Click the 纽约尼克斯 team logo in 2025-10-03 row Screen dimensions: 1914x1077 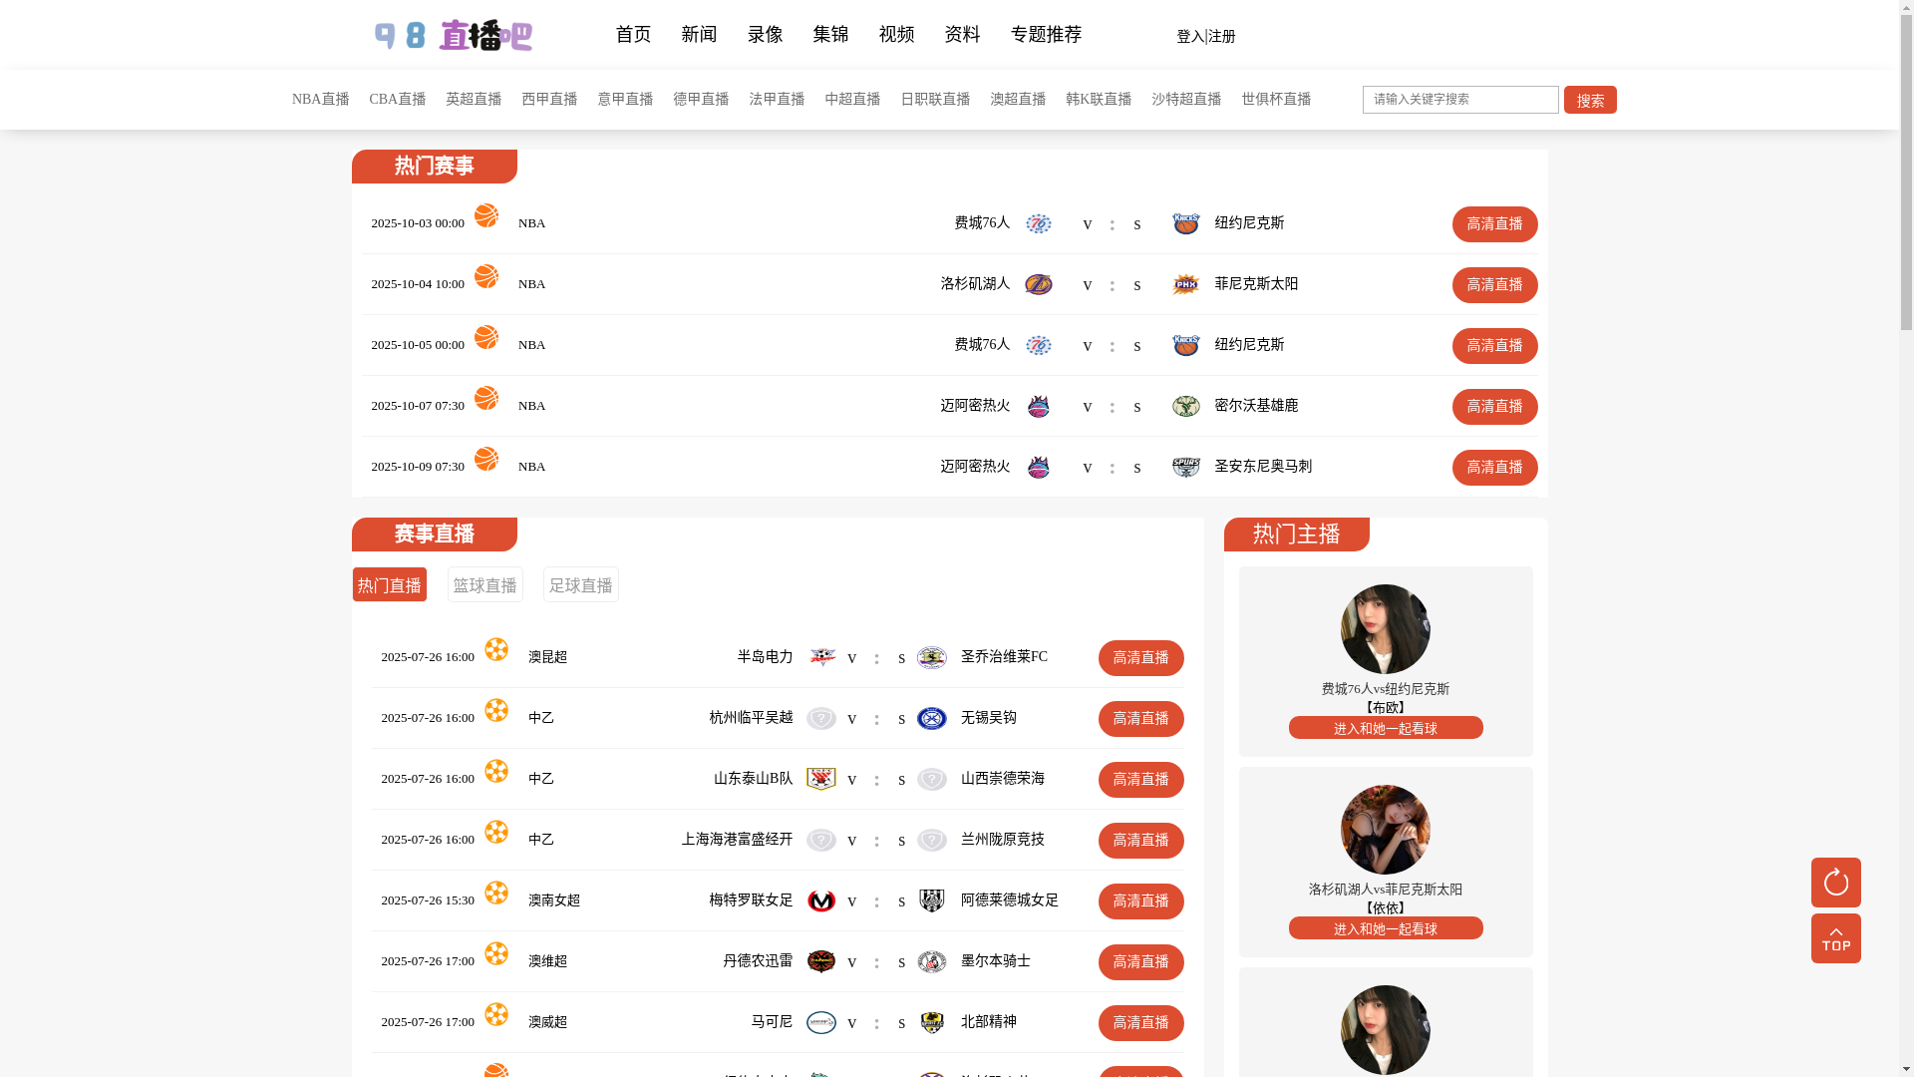click(x=1186, y=223)
